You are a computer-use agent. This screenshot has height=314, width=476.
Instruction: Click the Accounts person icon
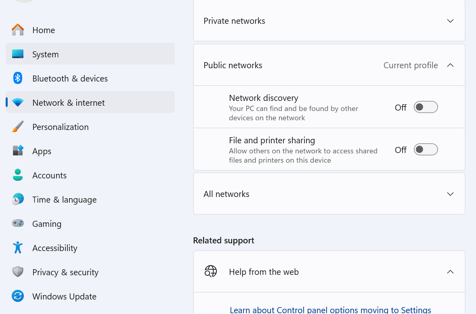click(18, 175)
